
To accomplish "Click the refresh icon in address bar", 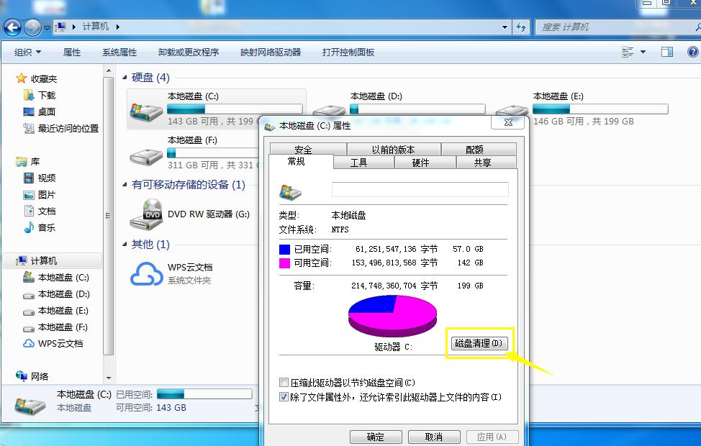I will click(520, 27).
